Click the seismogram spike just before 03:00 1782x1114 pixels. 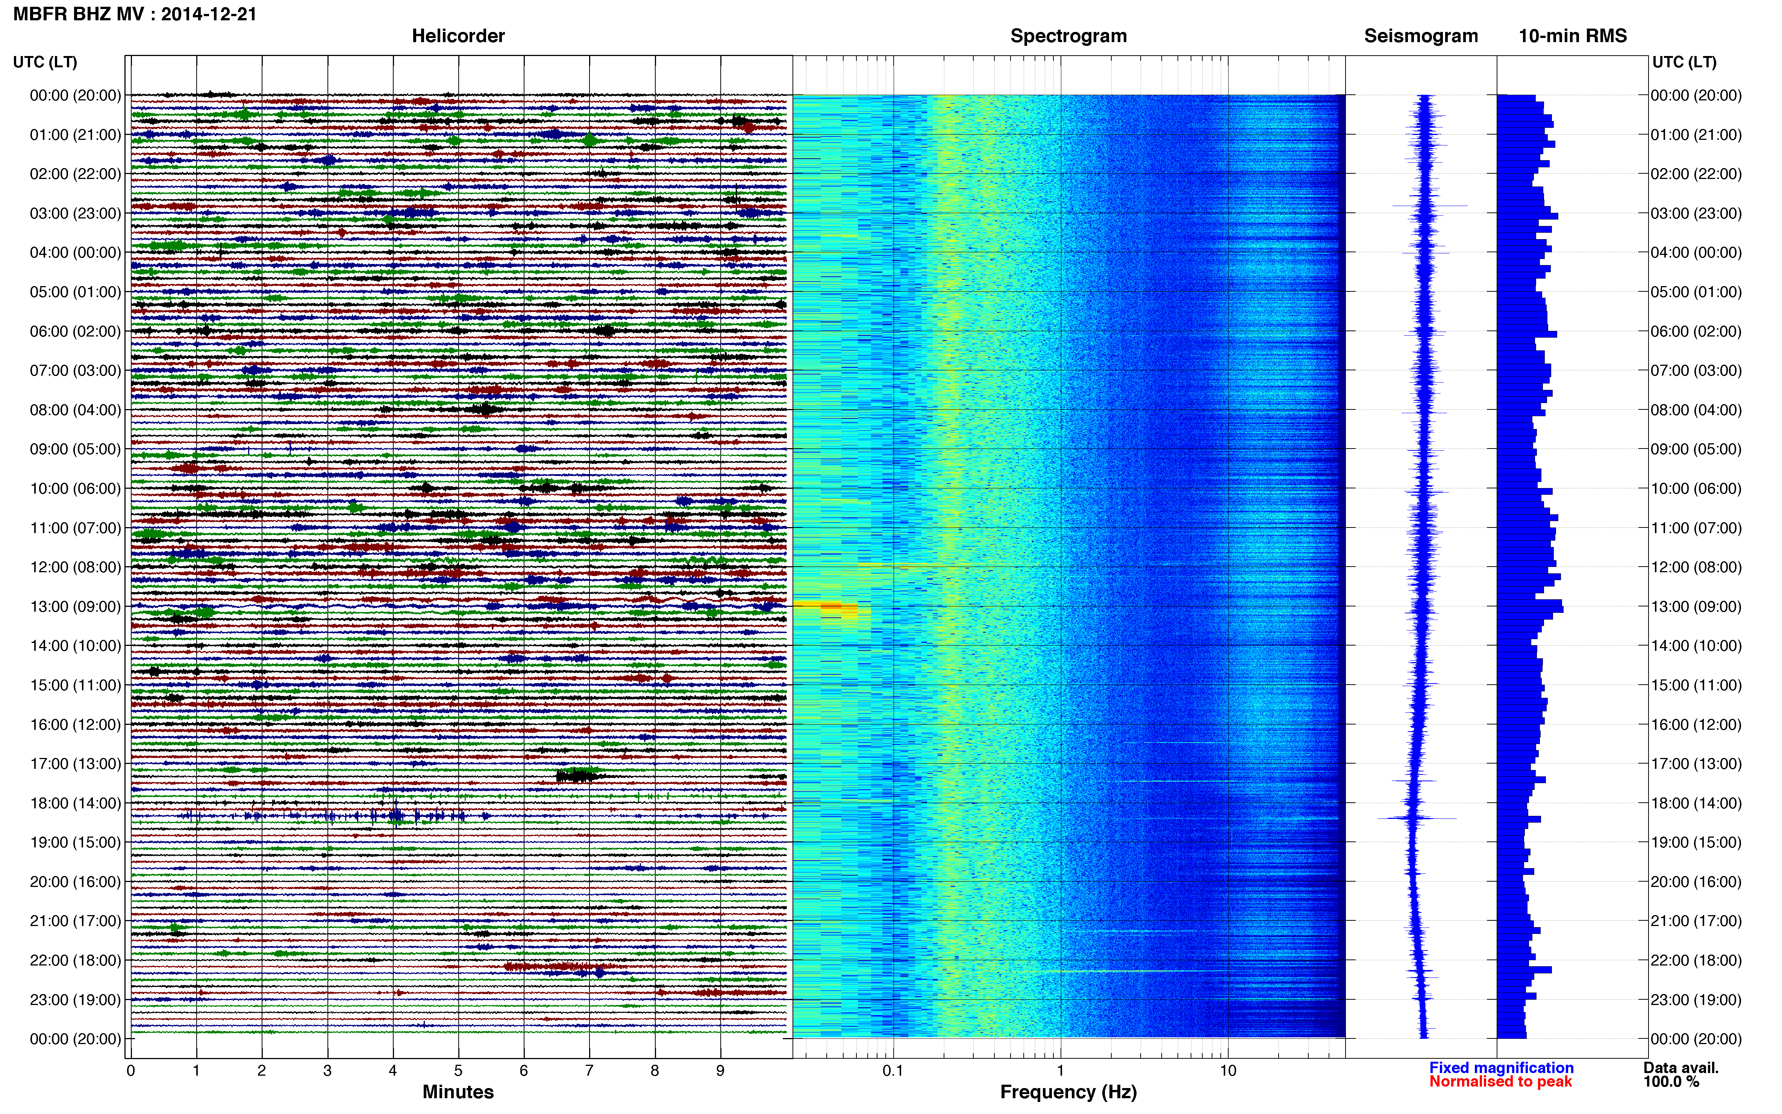pos(1429,206)
